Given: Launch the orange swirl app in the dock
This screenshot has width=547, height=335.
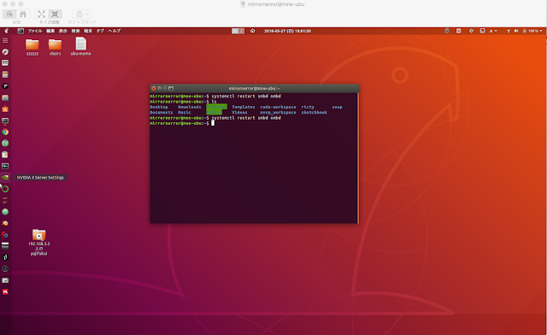Looking at the screenshot, I should [5, 200].
